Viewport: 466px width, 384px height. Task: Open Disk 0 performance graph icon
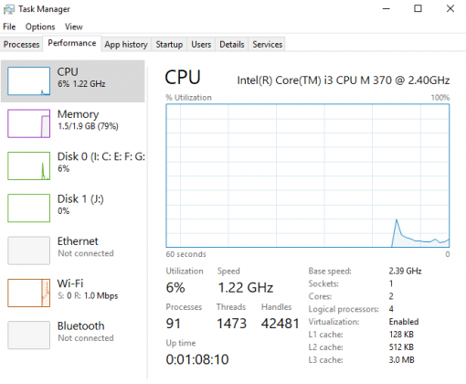(29, 165)
